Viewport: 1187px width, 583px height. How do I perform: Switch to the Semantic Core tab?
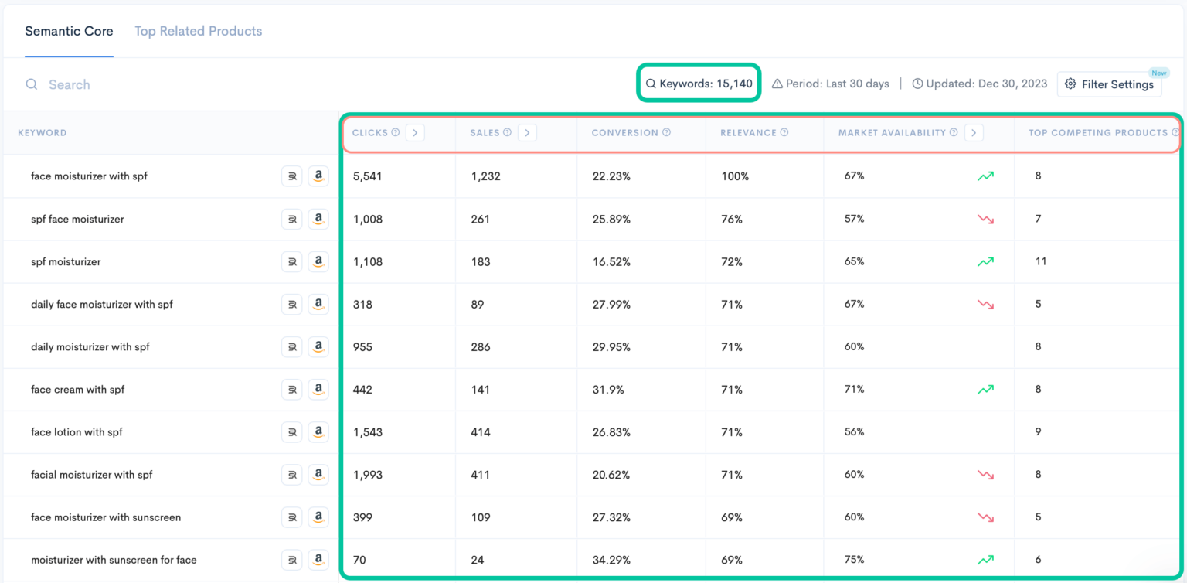click(69, 31)
